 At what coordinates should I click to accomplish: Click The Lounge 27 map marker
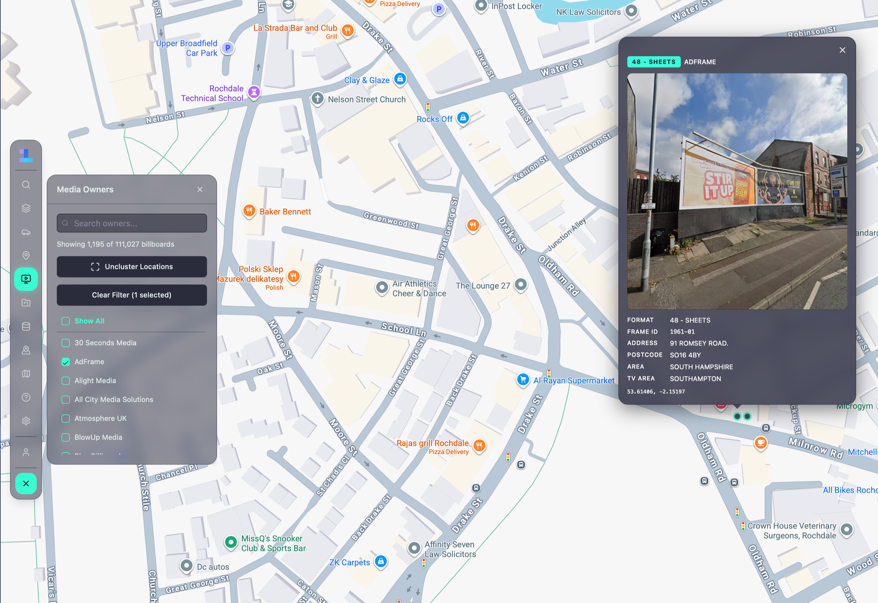click(521, 285)
